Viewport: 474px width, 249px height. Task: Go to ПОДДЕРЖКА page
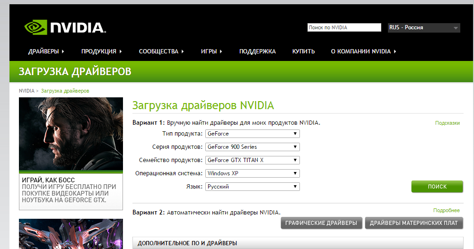click(257, 52)
